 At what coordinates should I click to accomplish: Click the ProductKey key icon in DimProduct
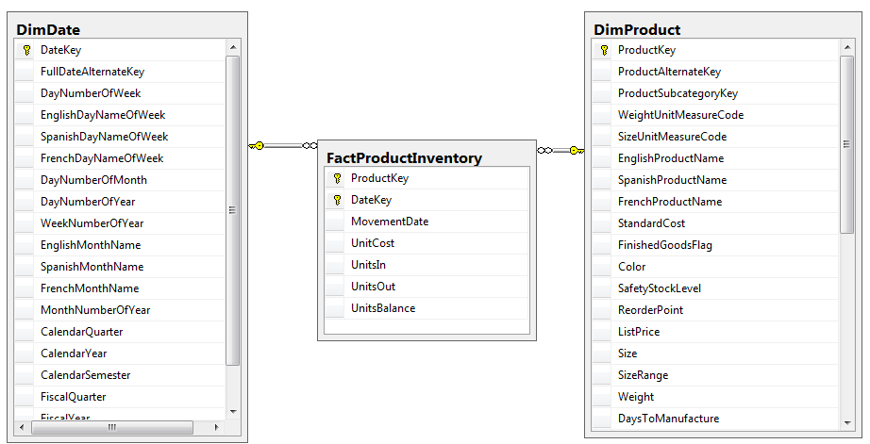point(604,50)
